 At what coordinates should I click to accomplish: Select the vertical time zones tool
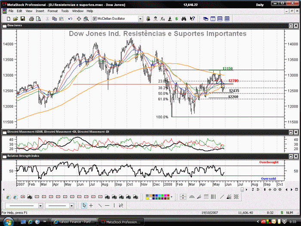pos(213,197)
